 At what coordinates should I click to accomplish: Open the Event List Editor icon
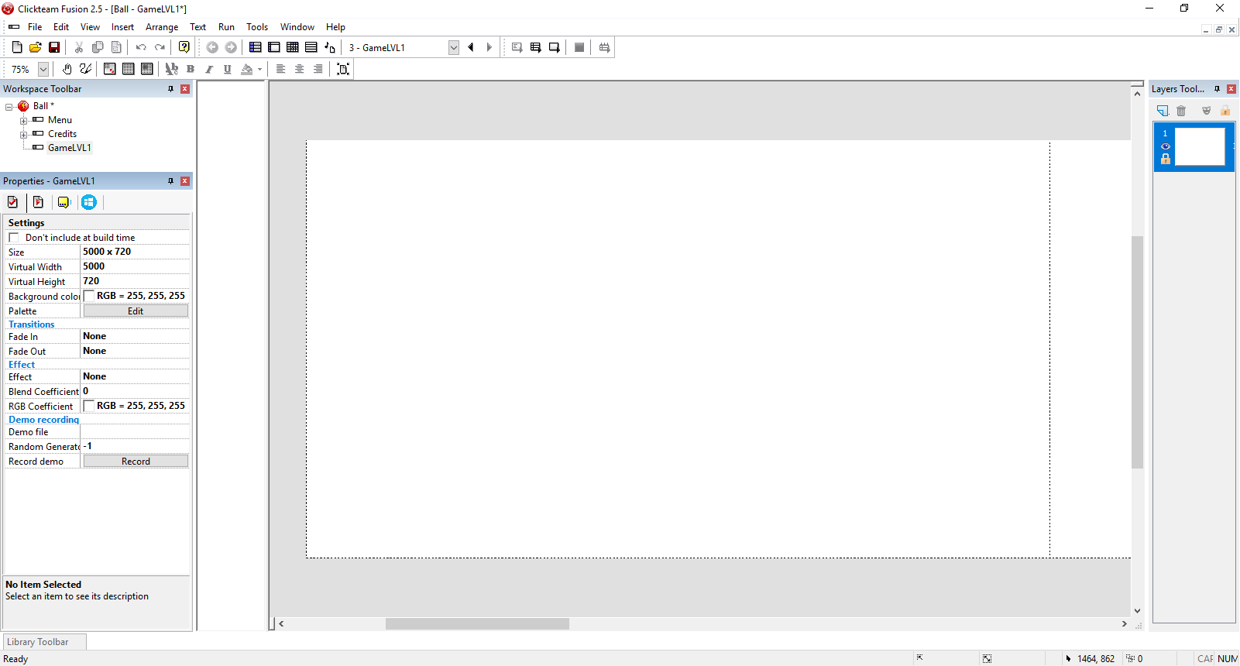pyautogui.click(x=311, y=47)
